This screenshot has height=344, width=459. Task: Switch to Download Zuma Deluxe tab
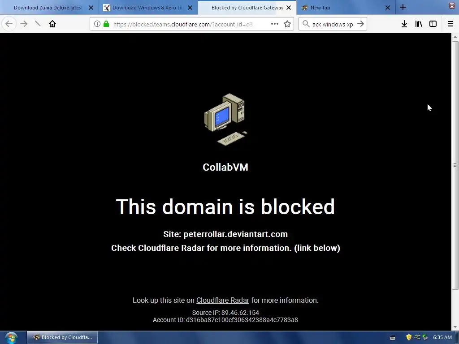(49, 8)
